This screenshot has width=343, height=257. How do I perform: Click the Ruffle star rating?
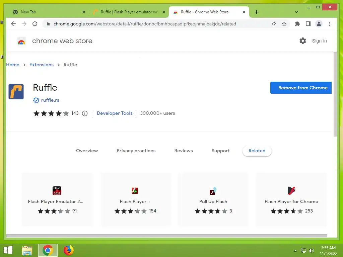pos(51,113)
